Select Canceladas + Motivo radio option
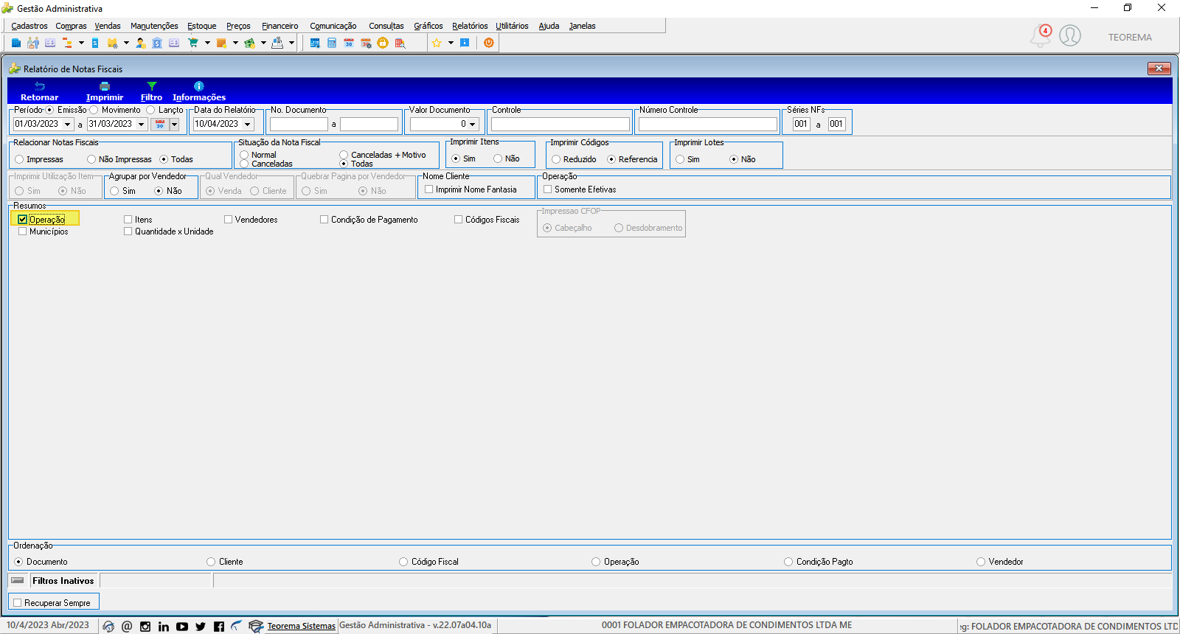 (x=344, y=155)
